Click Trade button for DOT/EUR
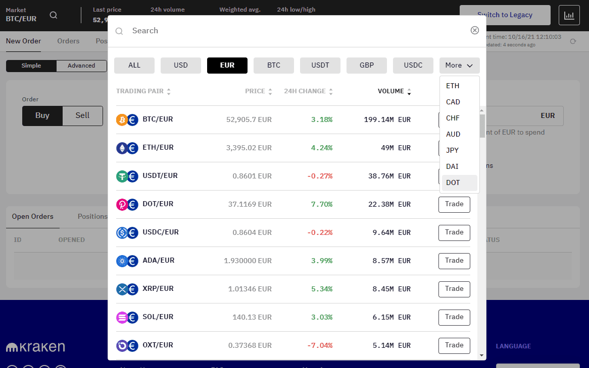This screenshot has width=589, height=368. pyautogui.click(x=454, y=204)
